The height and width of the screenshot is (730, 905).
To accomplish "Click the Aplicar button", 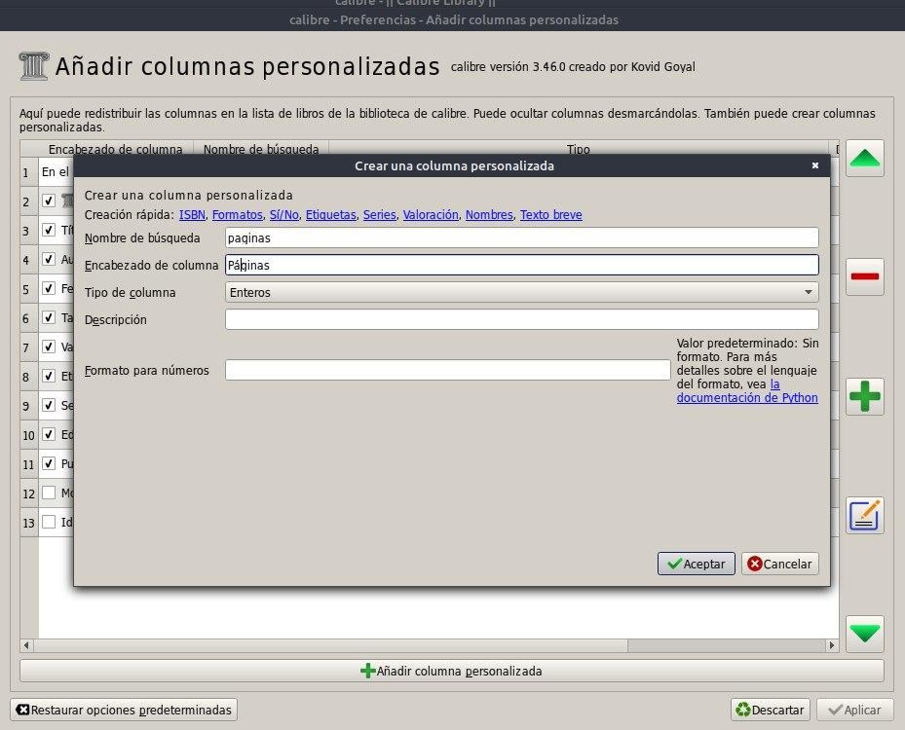I will 854,710.
